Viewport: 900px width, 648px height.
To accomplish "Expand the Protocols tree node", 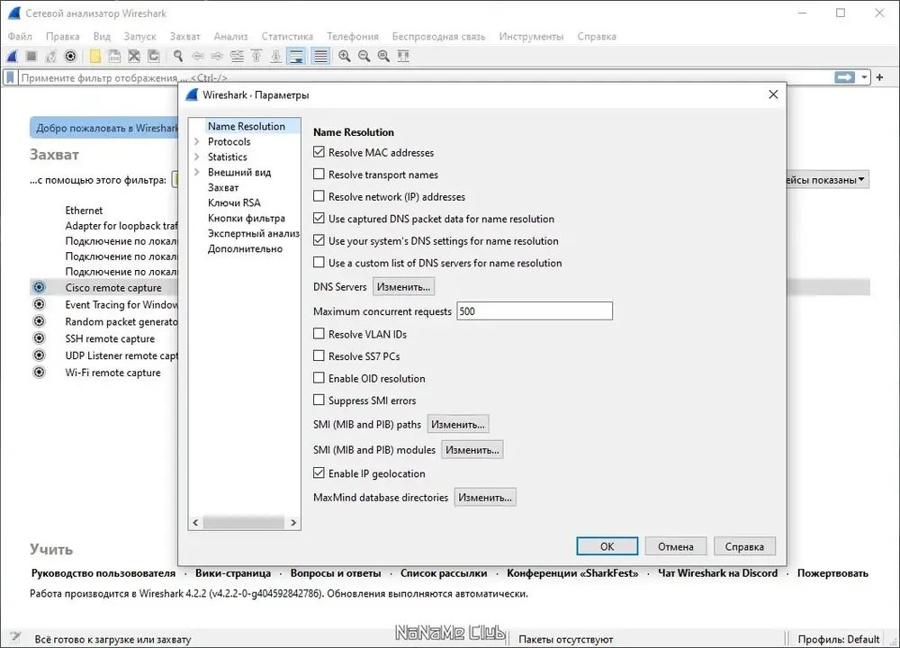I will tap(197, 141).
